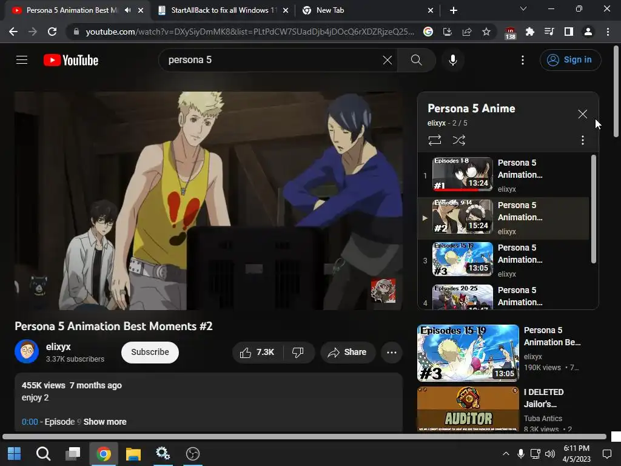Image resolution: width=621 pixels, height=466 pixels.
Task: Click the channel watermark in video corner
Action: (383, 291)
